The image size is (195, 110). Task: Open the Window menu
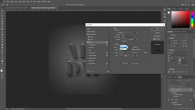[x=44, y=2]
